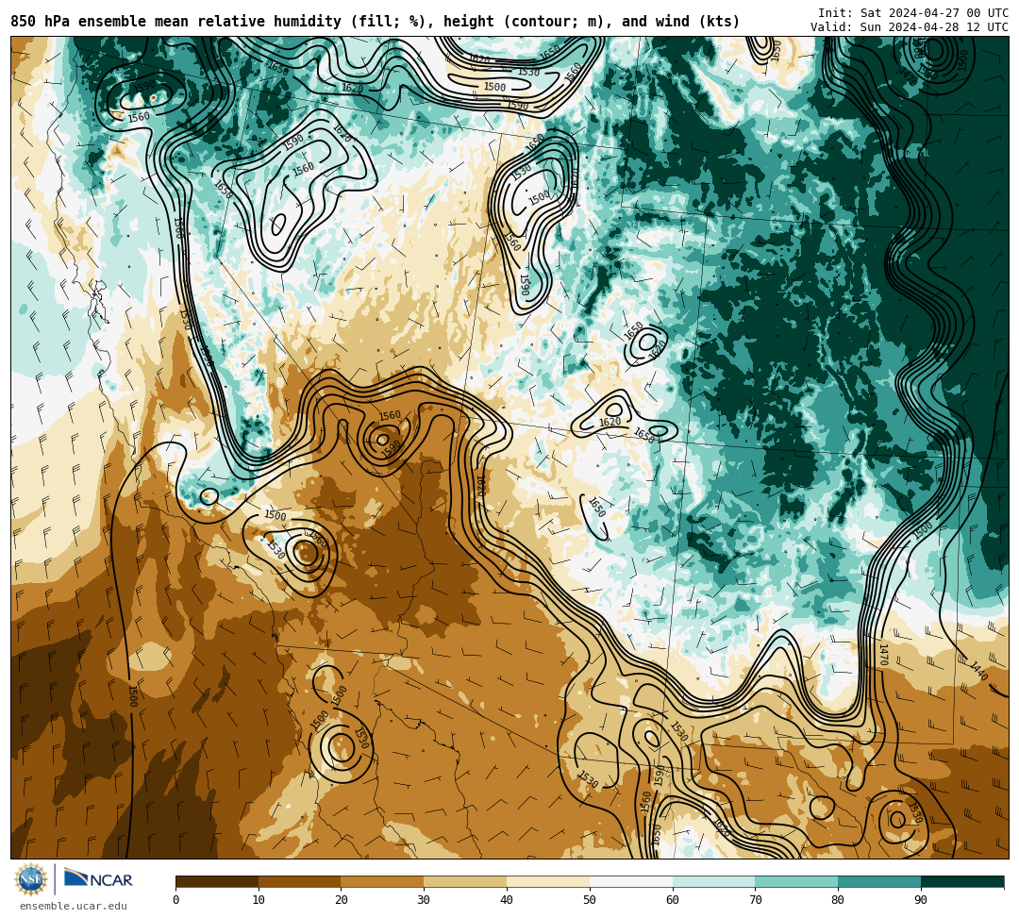Click the colorbar tick label 10

tap(259, 900)
